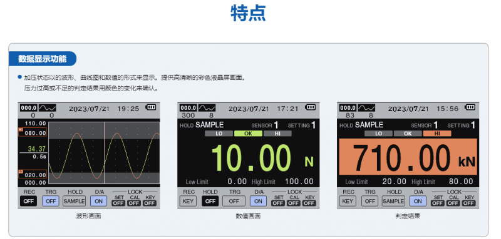
Task: Toggle REC OFF on waveform screen
Action: click(x=28, y=201)
